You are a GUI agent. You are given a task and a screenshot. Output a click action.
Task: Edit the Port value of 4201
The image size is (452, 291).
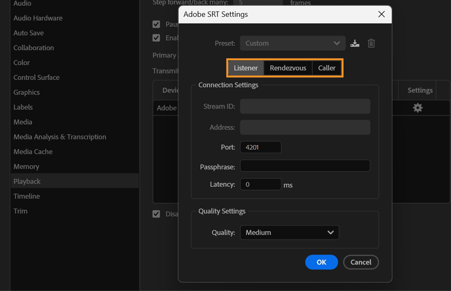click(260, 147)
